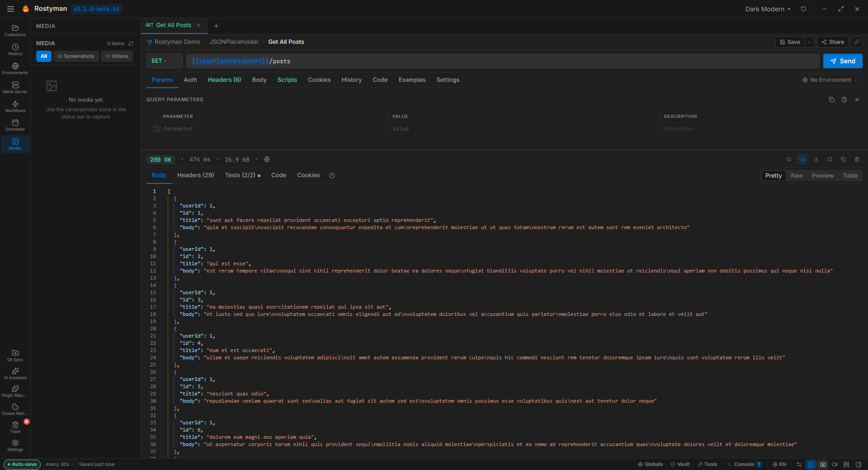Open the AI Assistant panel
Screen dimensions: 868x470
[15, 374]
